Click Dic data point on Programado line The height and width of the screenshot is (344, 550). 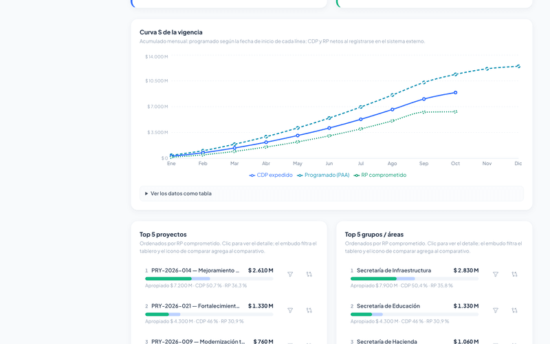[518, 66]
